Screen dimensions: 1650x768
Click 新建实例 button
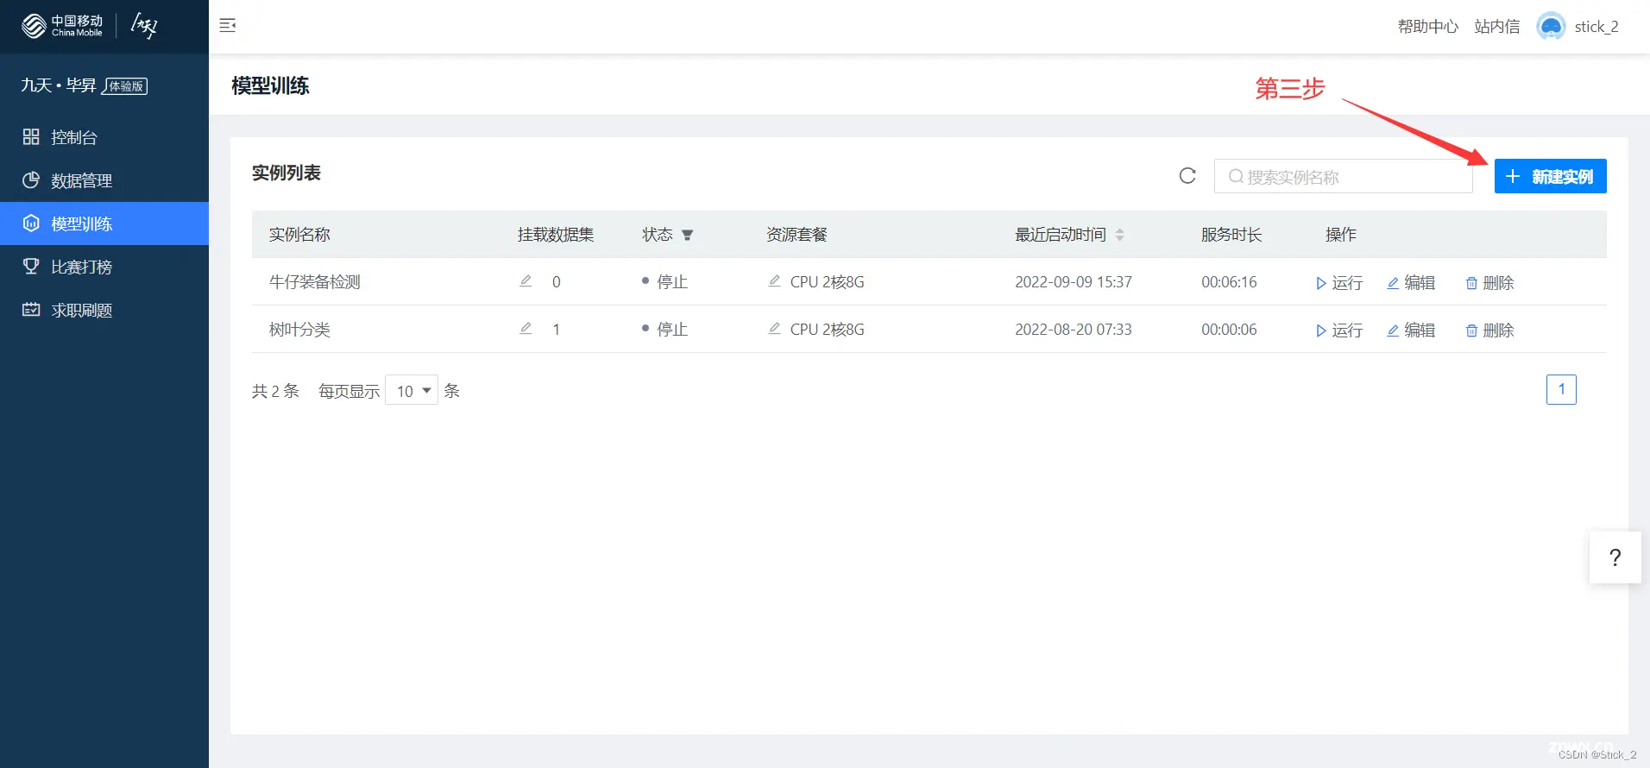pos(1550,176)
